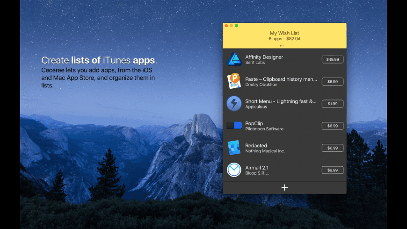
Task: Select the Short Menu - Lightning fast title
Action: (281, 101)
